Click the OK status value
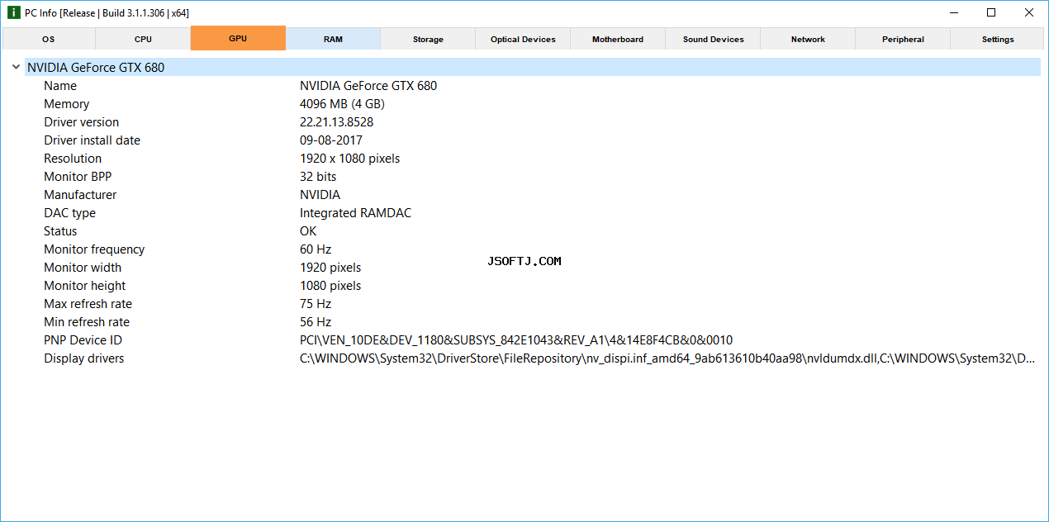 [x=308, y=231]
